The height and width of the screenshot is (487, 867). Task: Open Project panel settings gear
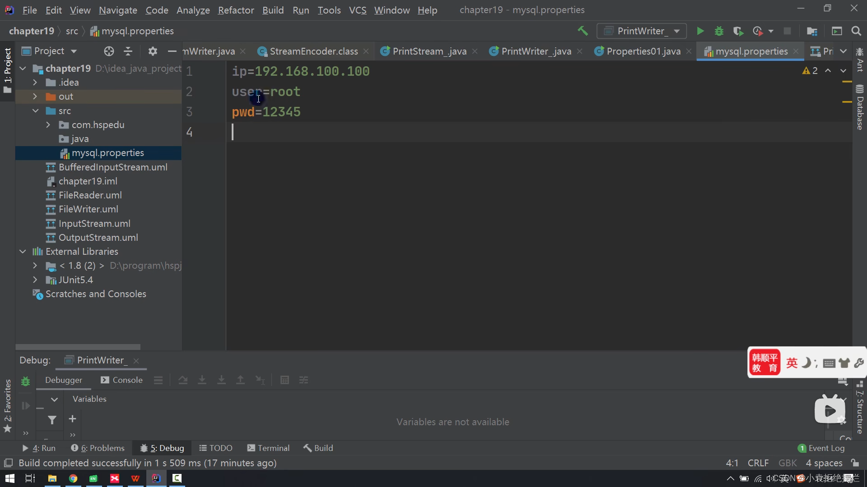(153, 51)
